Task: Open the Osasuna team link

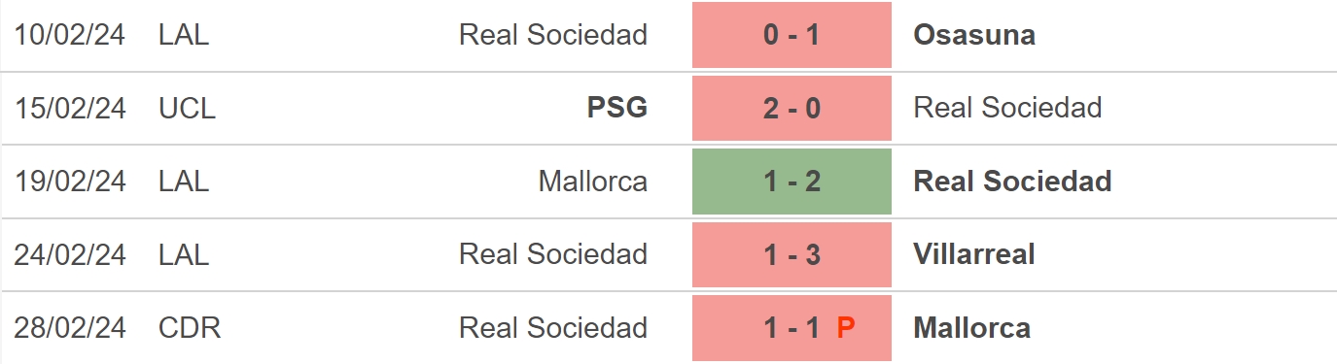Action: click(974, 35)
